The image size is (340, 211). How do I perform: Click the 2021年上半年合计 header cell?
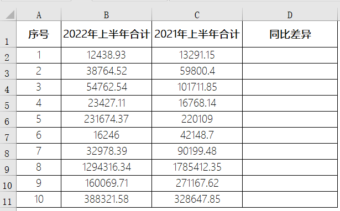tap(197, 34)
